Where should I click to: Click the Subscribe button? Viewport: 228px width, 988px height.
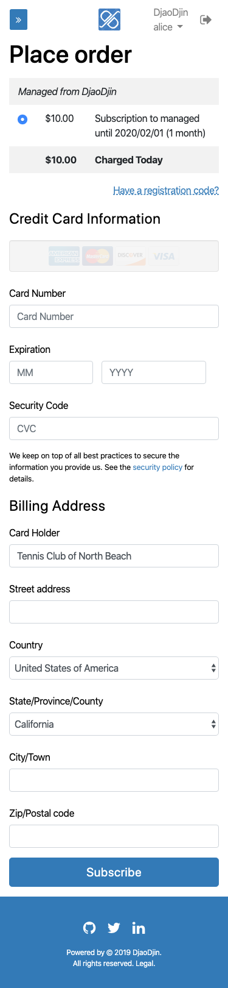[114, 872]
